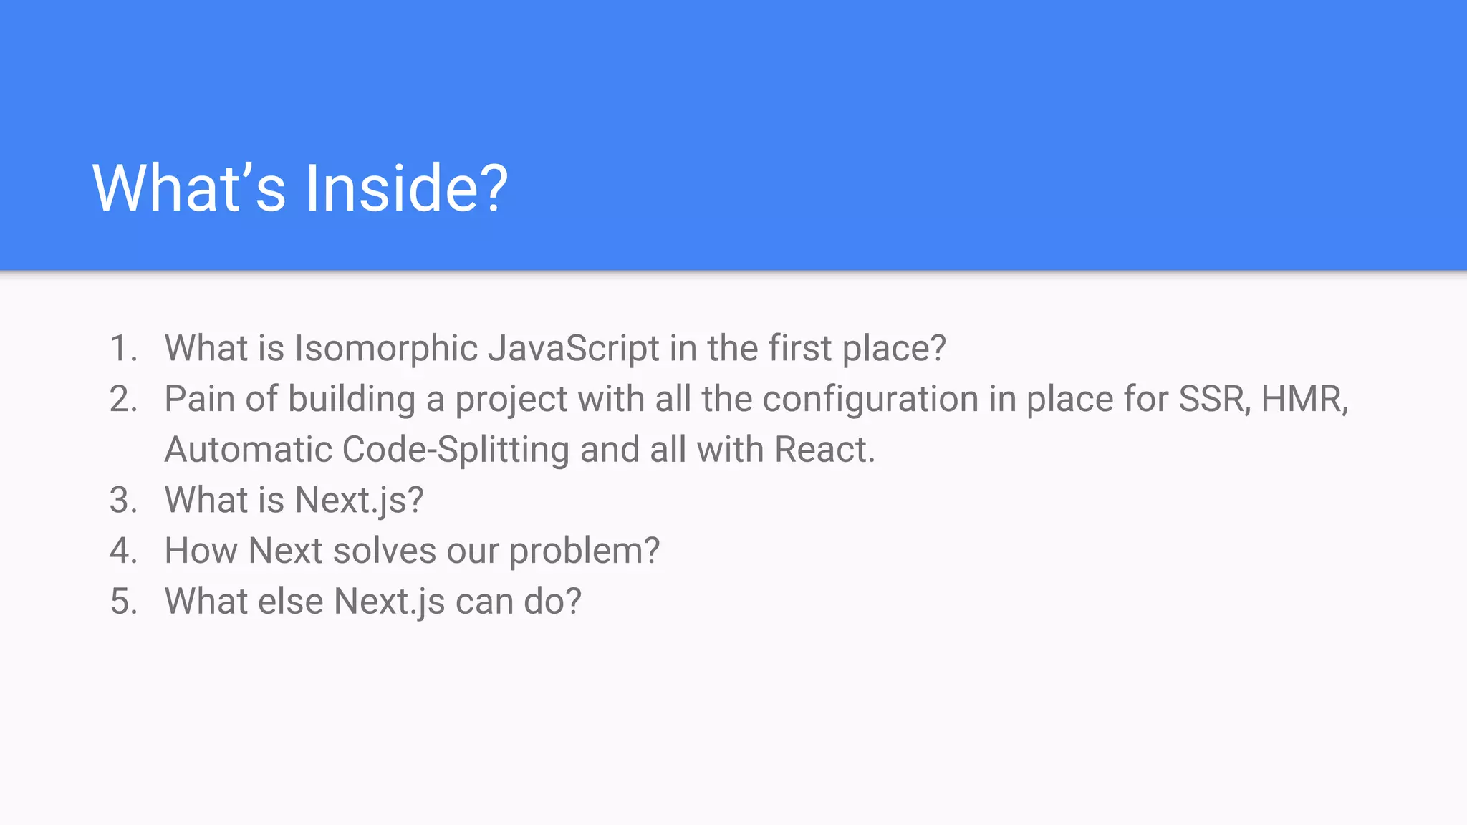Click the list number 5 marker
1467x825 pixels.
pyautogui.click(x=123, y=602)
